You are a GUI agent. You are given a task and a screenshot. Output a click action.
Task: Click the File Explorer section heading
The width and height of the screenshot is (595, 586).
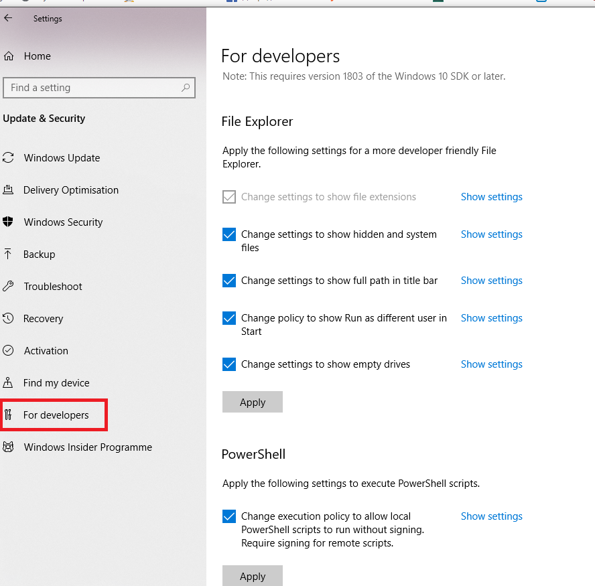point(257,122)
